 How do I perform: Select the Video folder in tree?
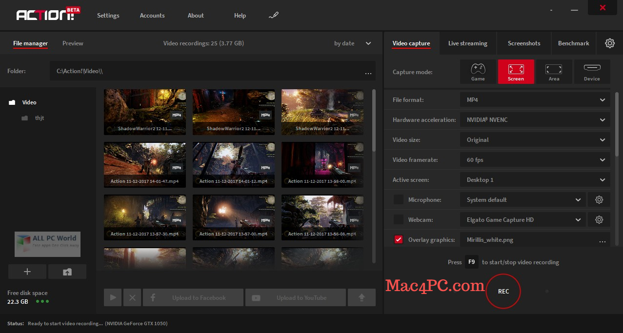pos(23,102)
